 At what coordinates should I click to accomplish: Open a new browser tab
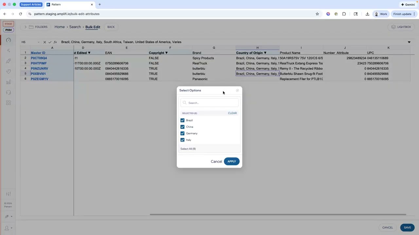coord(100,5)
